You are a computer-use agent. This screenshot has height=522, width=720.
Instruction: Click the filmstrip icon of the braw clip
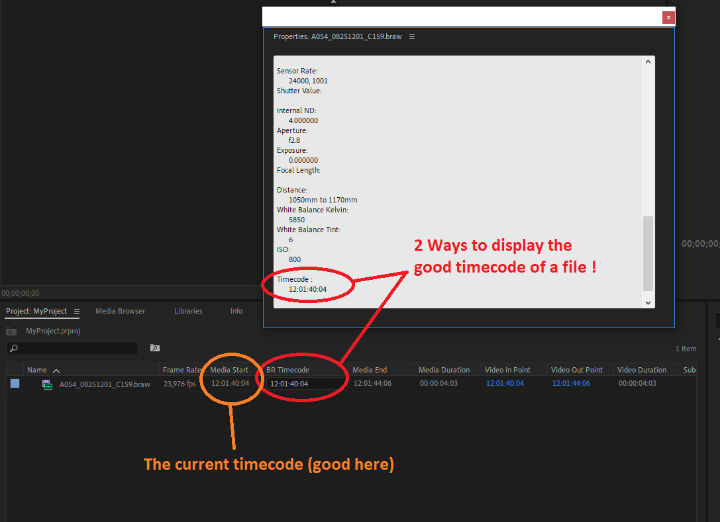46,384
